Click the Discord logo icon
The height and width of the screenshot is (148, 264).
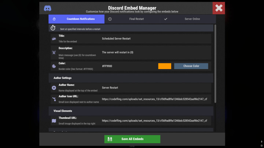pos(48,8)
